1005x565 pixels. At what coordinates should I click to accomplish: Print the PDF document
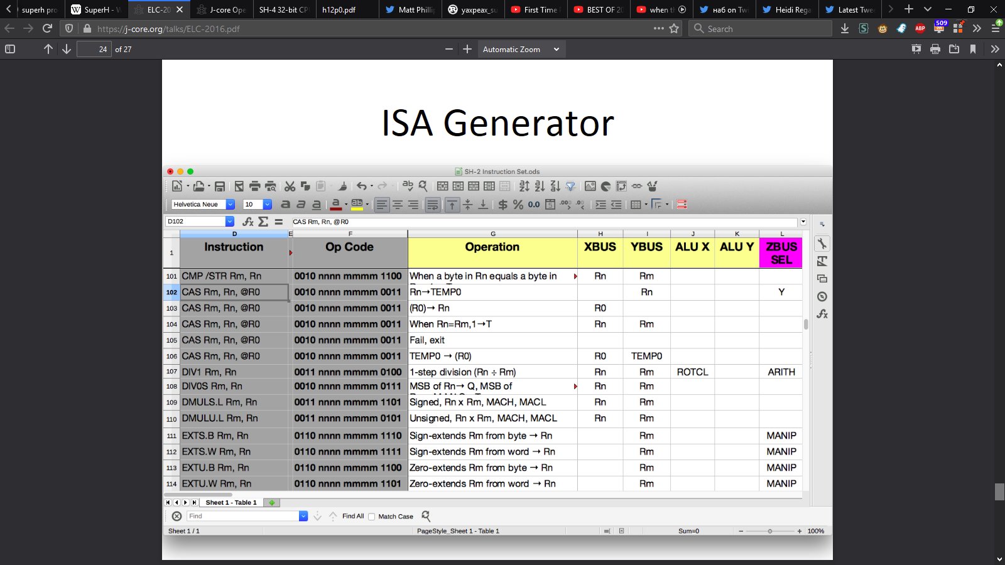coord(935,49)
